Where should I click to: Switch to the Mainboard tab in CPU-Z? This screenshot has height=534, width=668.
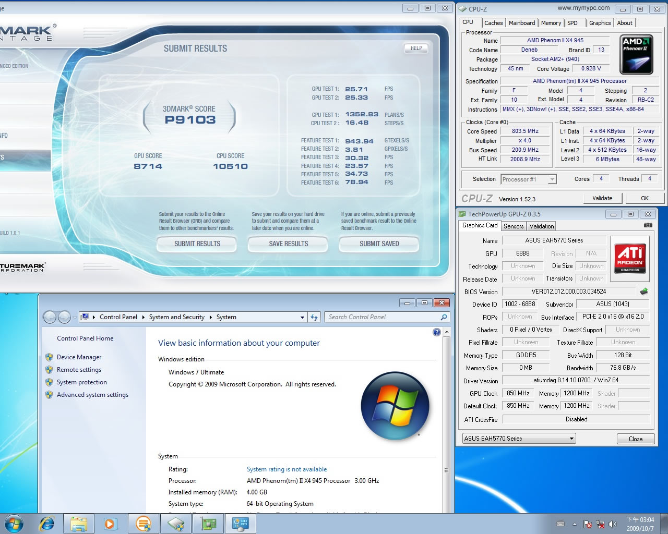(521, 23)
